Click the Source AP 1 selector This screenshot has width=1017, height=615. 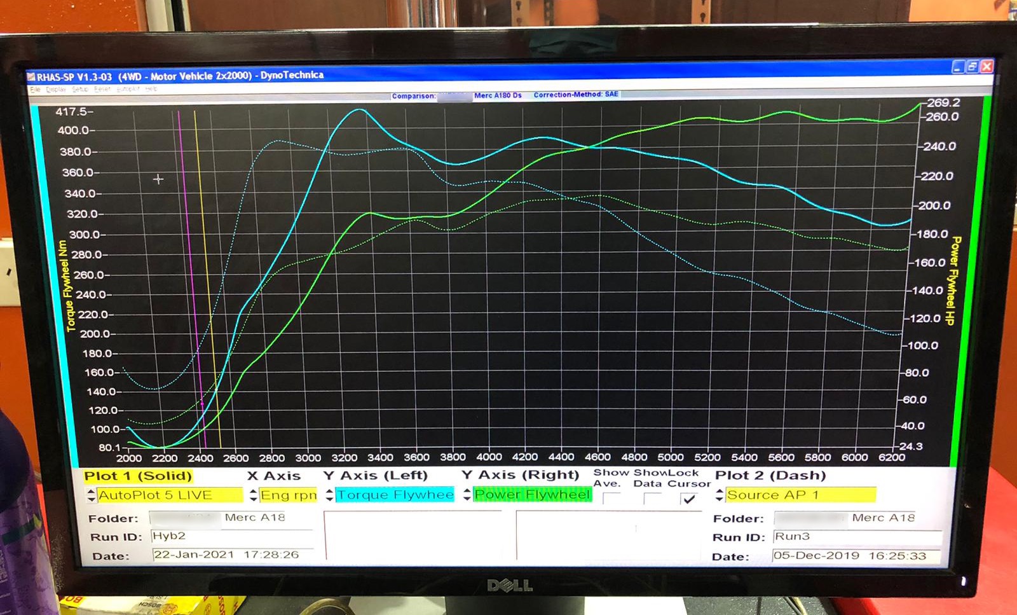point(800,495)
